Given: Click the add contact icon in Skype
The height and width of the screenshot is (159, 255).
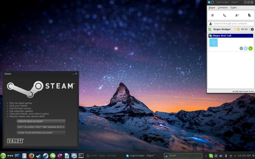Looking at the screenshot, I should [x=237, y=15].
